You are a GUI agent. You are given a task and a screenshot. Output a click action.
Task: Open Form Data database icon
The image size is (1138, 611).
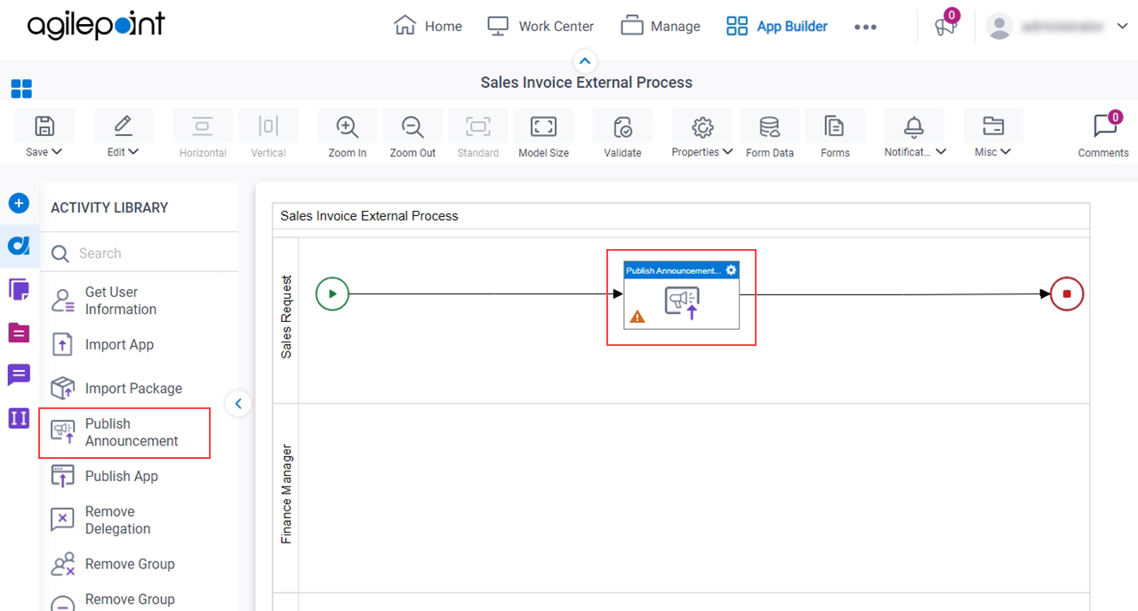pyautogui.click(x=770, y=126)
